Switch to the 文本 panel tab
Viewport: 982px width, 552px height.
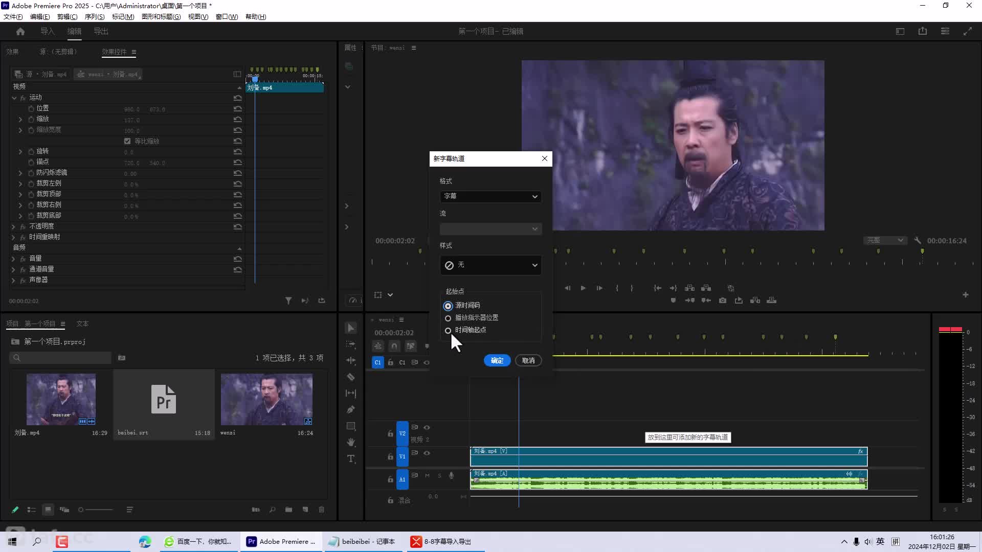coord(82,324)
